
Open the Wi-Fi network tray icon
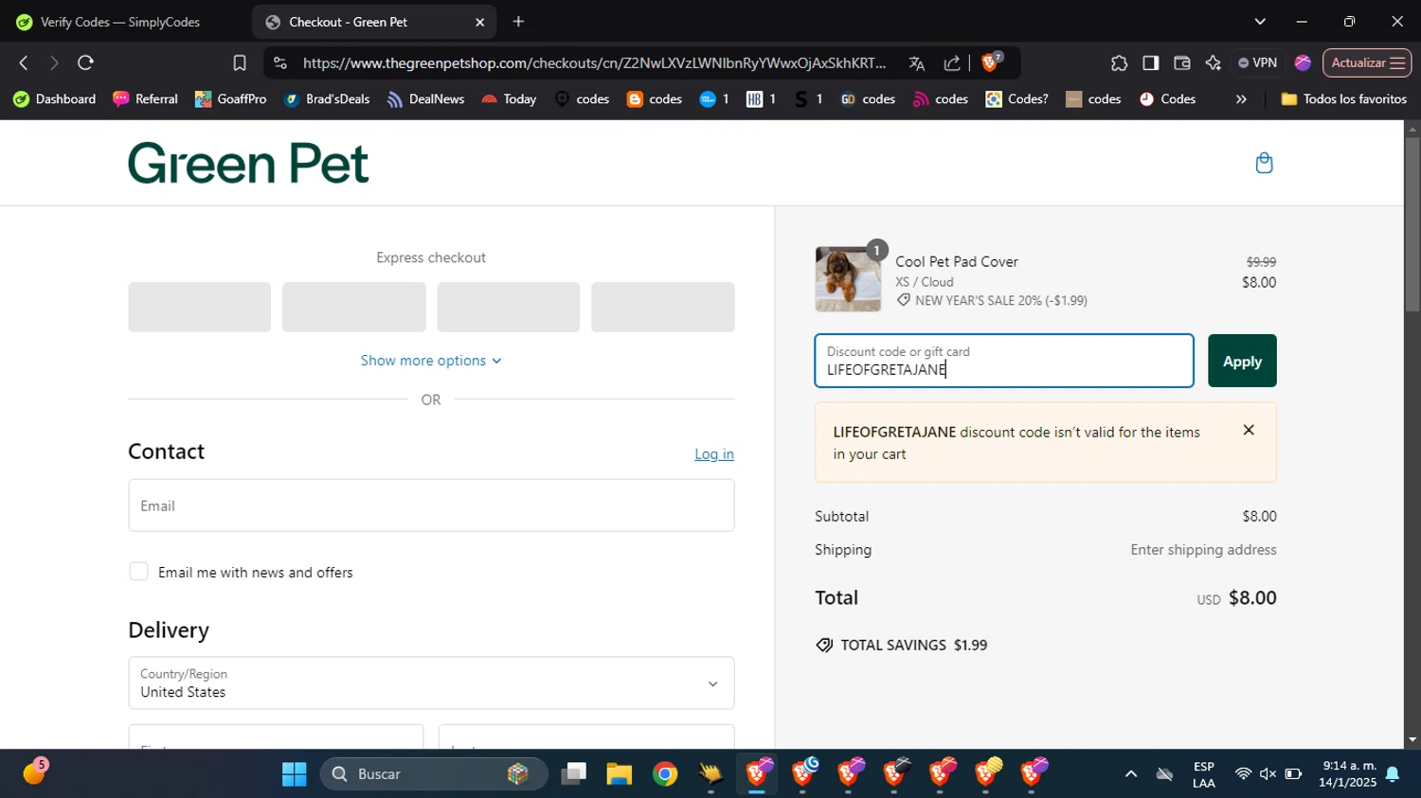[1243, 774]
